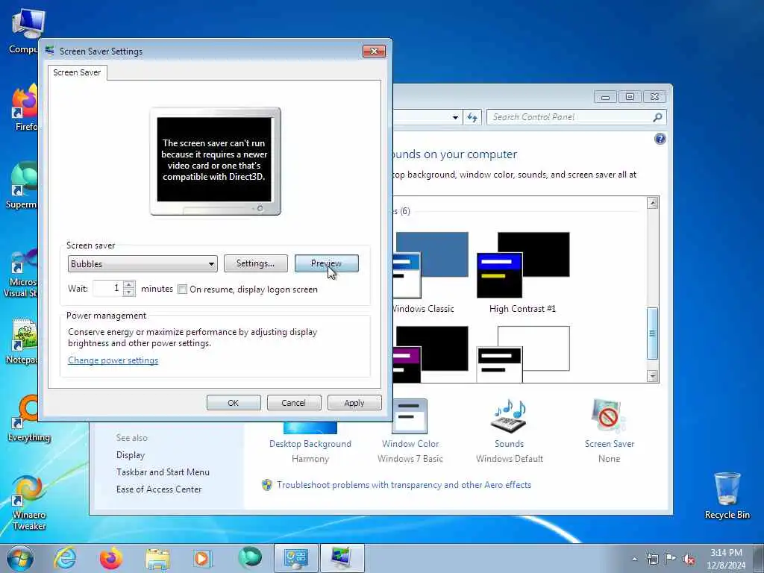The height and width of the screenshot is (573, 764).
Task: Switch to the Control Panel taskbar button
Action: pyautogui.click(x=295, y=558)
